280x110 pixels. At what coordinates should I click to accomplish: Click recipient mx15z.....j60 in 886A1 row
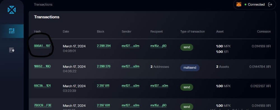158,46
